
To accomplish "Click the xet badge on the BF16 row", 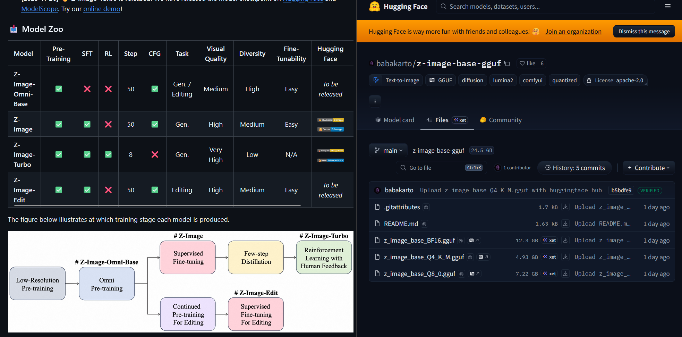I will pyautogui.click(x=549, y=240).
